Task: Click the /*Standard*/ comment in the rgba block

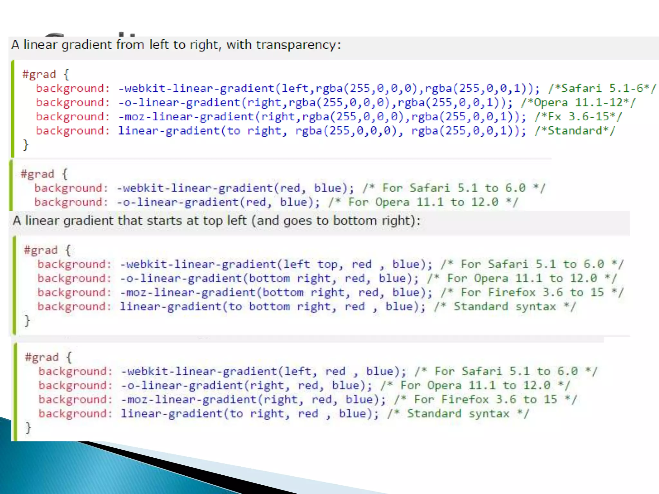Action: [x=575, y=131]
